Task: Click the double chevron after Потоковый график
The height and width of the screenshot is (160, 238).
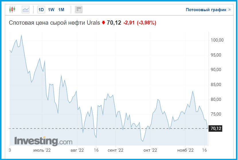Action: click(229, 10)
